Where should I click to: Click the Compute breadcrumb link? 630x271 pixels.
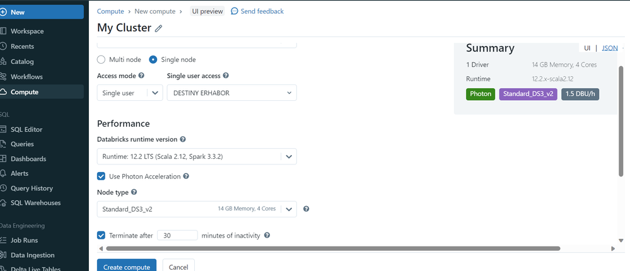point(110,11)
